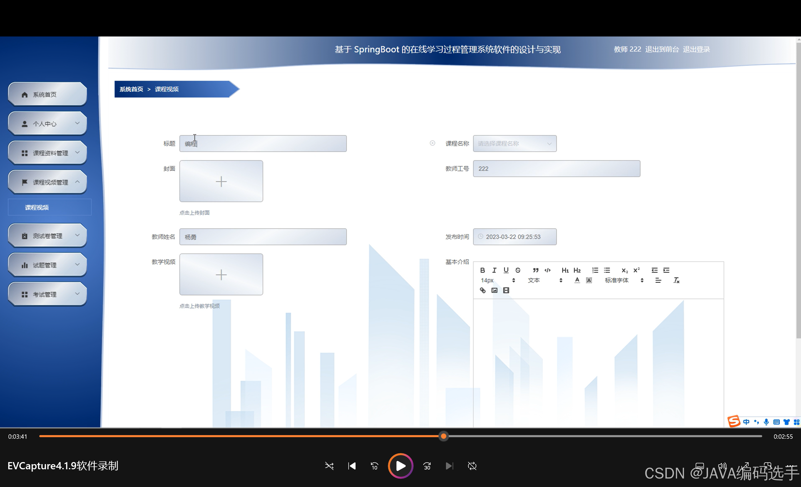Skip forward 30 seconds
The height and width of the screenshot is (487, 801).
427,466
